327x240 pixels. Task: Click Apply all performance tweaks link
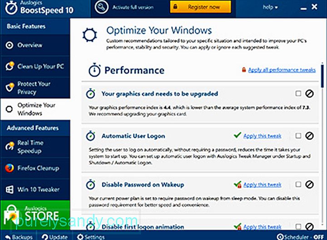pos(282,70)
